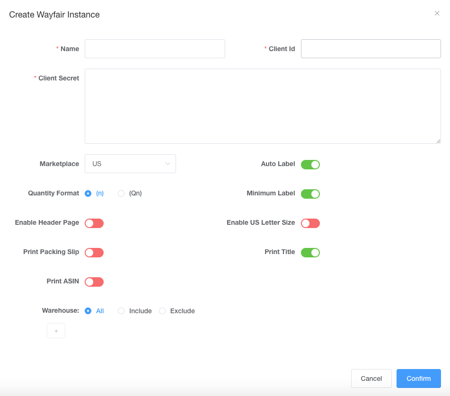Click into the Name input field
Screen dimensions: 450x396
155,49
